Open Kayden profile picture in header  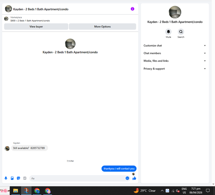point(9,9)
